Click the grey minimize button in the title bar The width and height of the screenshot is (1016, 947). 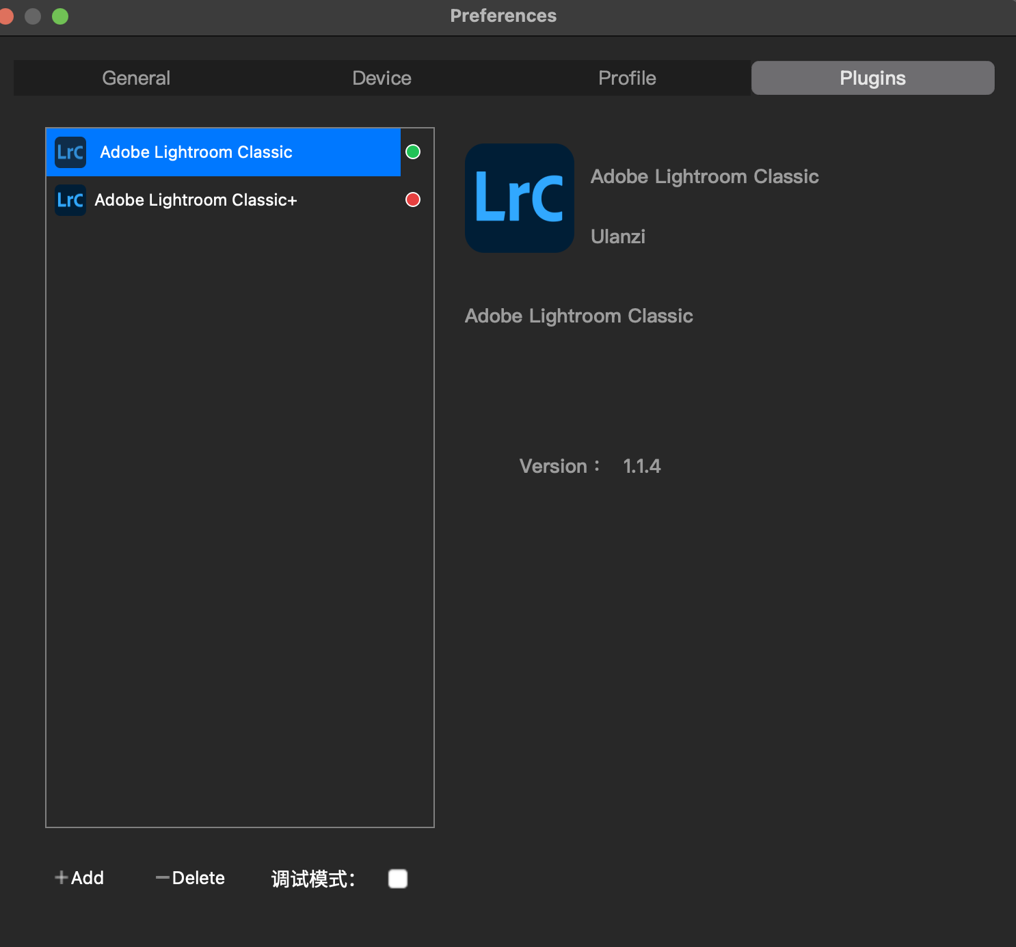(33, 16)
